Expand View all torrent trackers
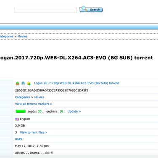This screenshot has height=158, width=158. coord(34,104)
